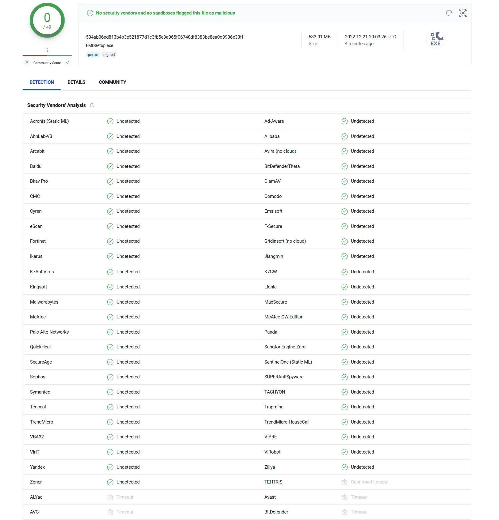Click the 633.01 MB size value
This screenshot has height=520, width=499.
point(319,37)
